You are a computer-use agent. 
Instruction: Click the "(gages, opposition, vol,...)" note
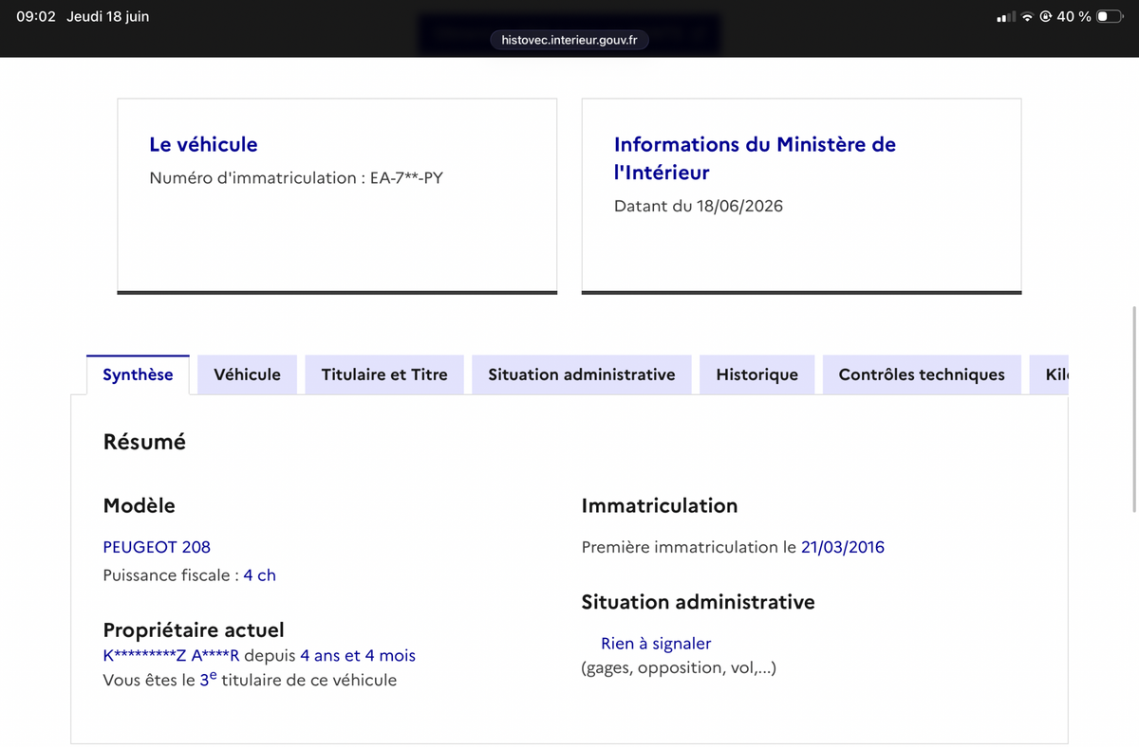679,668
